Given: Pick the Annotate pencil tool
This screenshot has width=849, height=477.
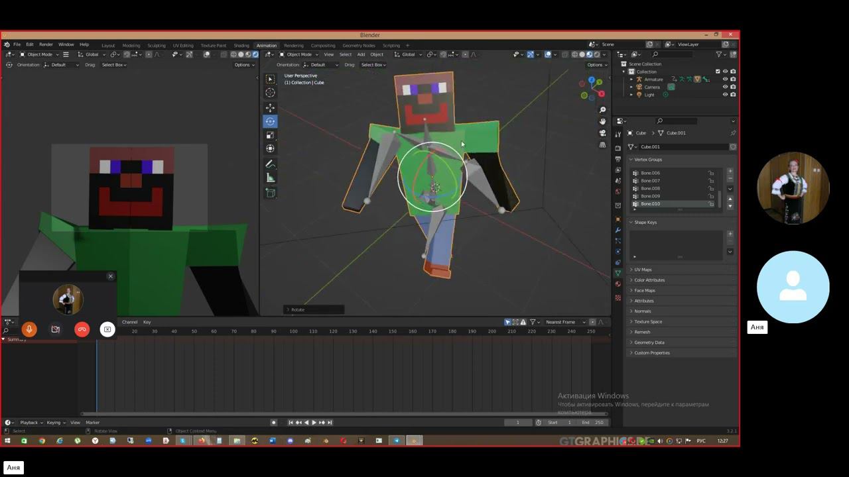Looking at the screenshot, I should [x=270, y=164].
